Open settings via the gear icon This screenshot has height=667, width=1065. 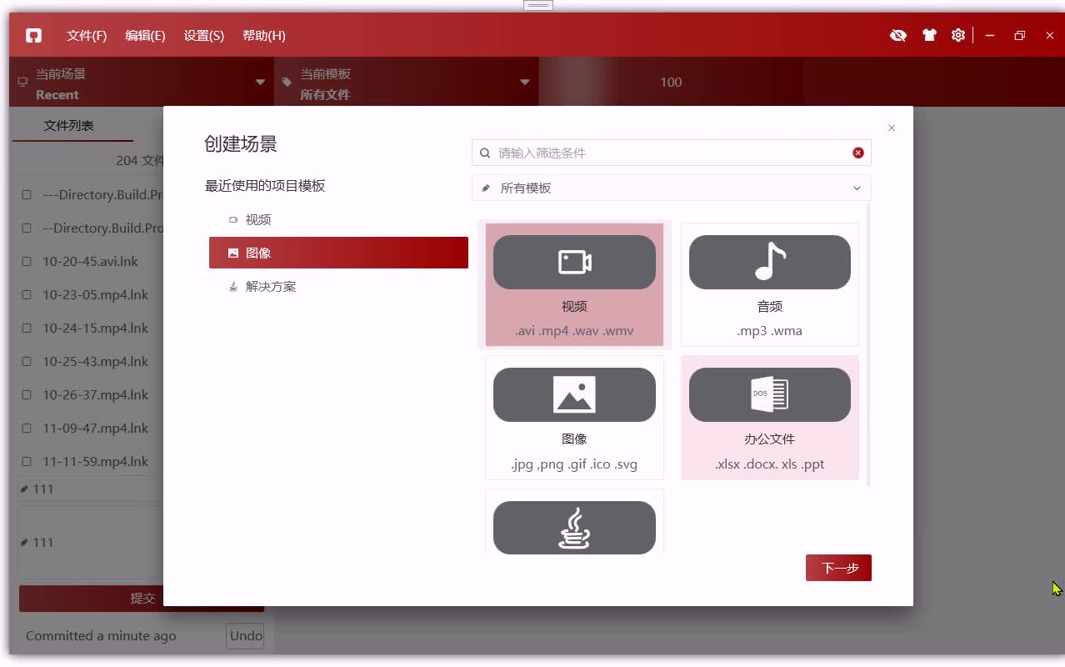coord(957,35)
